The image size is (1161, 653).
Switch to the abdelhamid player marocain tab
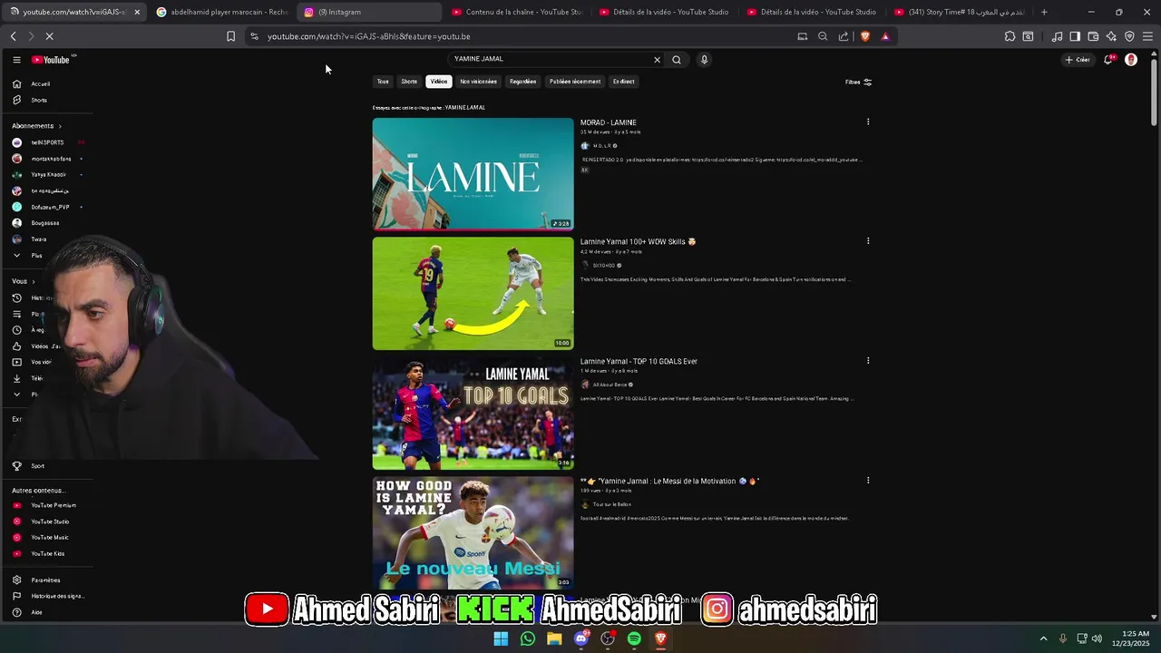click(x=222, y=12)
